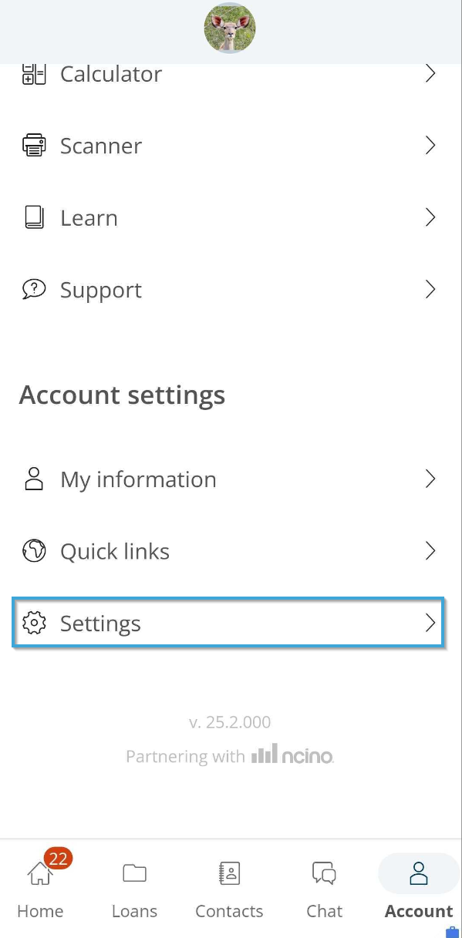Screen dimensions: 462x938
Task: Open My information label
Action: 138,479
